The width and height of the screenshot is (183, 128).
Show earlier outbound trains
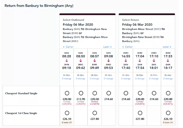pyautogui.click(x=68, y=47)
